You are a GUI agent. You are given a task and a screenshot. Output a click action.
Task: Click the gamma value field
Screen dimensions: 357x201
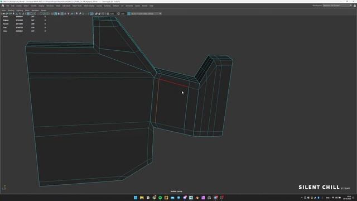pos(123,13)
